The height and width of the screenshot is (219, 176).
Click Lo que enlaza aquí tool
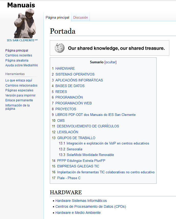pos(19,80)
